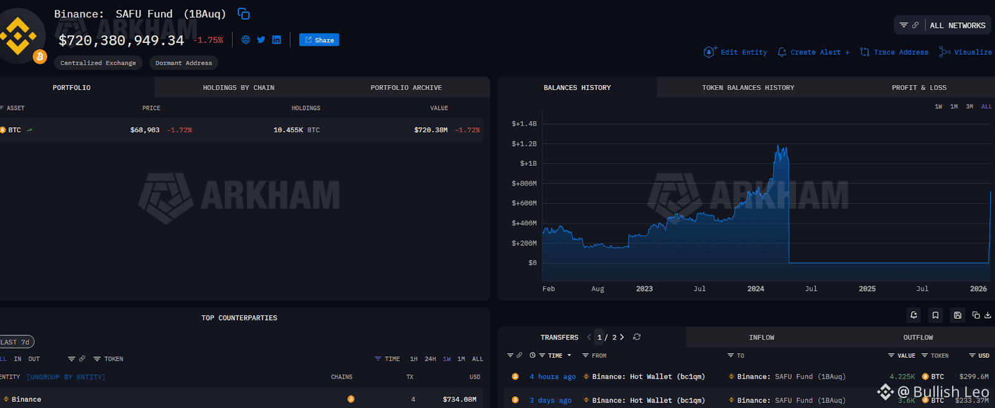Click the network filter icon near ALL NETWORKS

904,25
